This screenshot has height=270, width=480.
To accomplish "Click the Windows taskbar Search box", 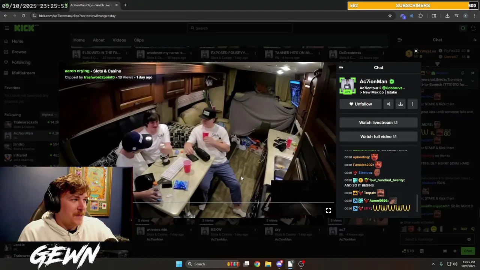I will (213, 264).
